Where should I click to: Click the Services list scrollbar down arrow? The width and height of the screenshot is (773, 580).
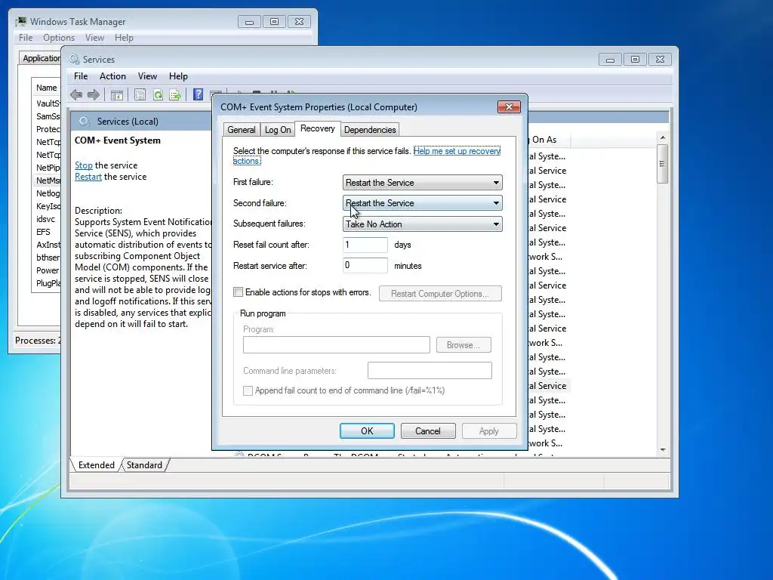pyautogui.click(x=663, y=450)
